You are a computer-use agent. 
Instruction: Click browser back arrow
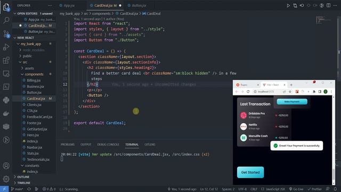click(237, 92)
